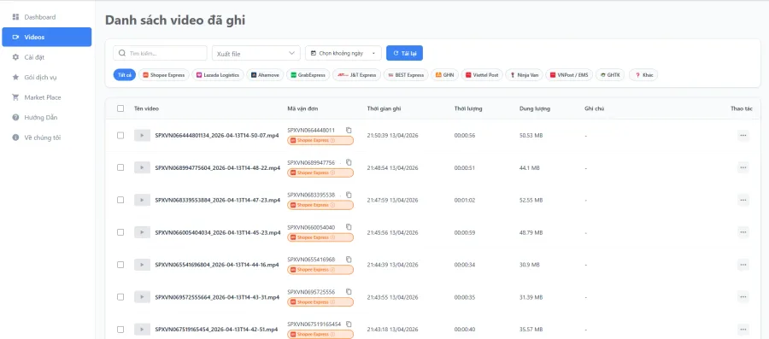Viewport: 769px width, 339px height.
Task: Click the Thời gian ghi column header
Action: click(384, 108)
